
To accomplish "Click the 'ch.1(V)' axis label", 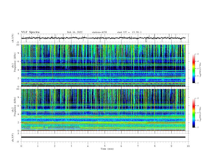I will click(13, 38).
